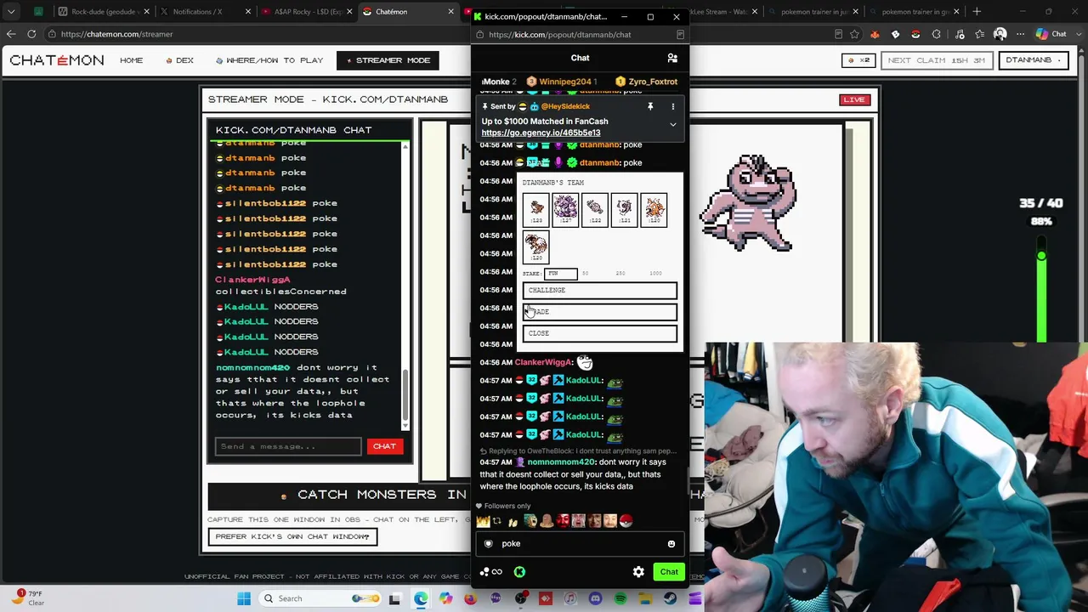Click nomnomnom420 username in Kick chat
This screenshot has width=1088, height=612.
tap(561, 462)
